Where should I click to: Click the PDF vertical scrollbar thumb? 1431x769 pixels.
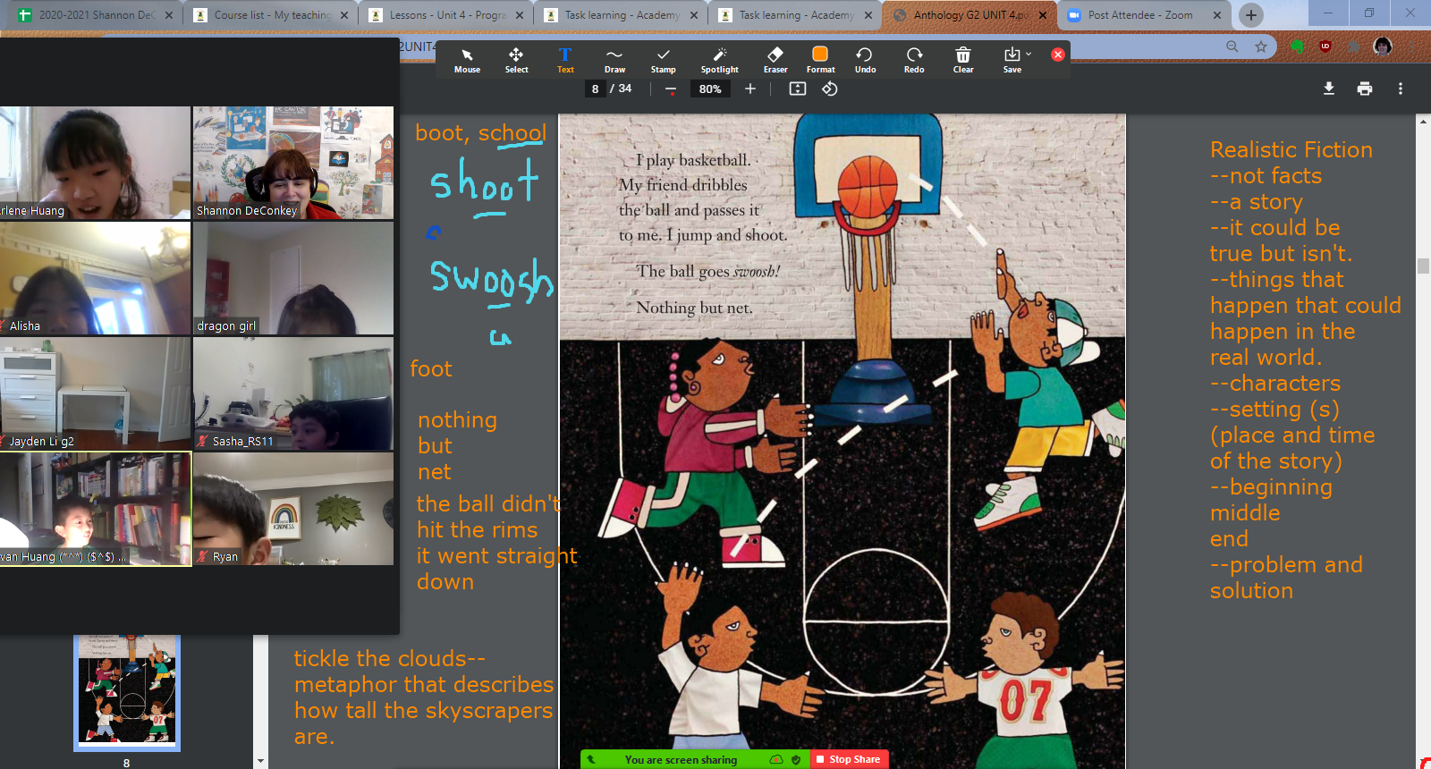[1423, 266]
